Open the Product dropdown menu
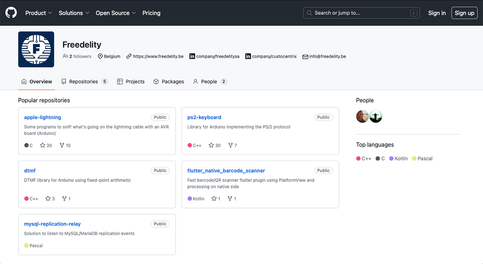 coord(39,13)
